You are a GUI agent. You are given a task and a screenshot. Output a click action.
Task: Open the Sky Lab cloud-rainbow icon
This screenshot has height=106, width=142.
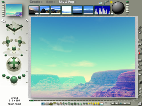100,3
